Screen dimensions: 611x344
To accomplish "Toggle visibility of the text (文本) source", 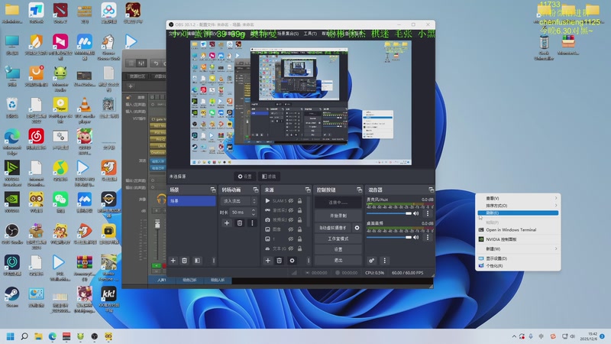I will coord(290,248).
